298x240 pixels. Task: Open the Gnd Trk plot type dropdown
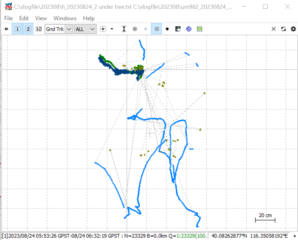coord(59,29)
